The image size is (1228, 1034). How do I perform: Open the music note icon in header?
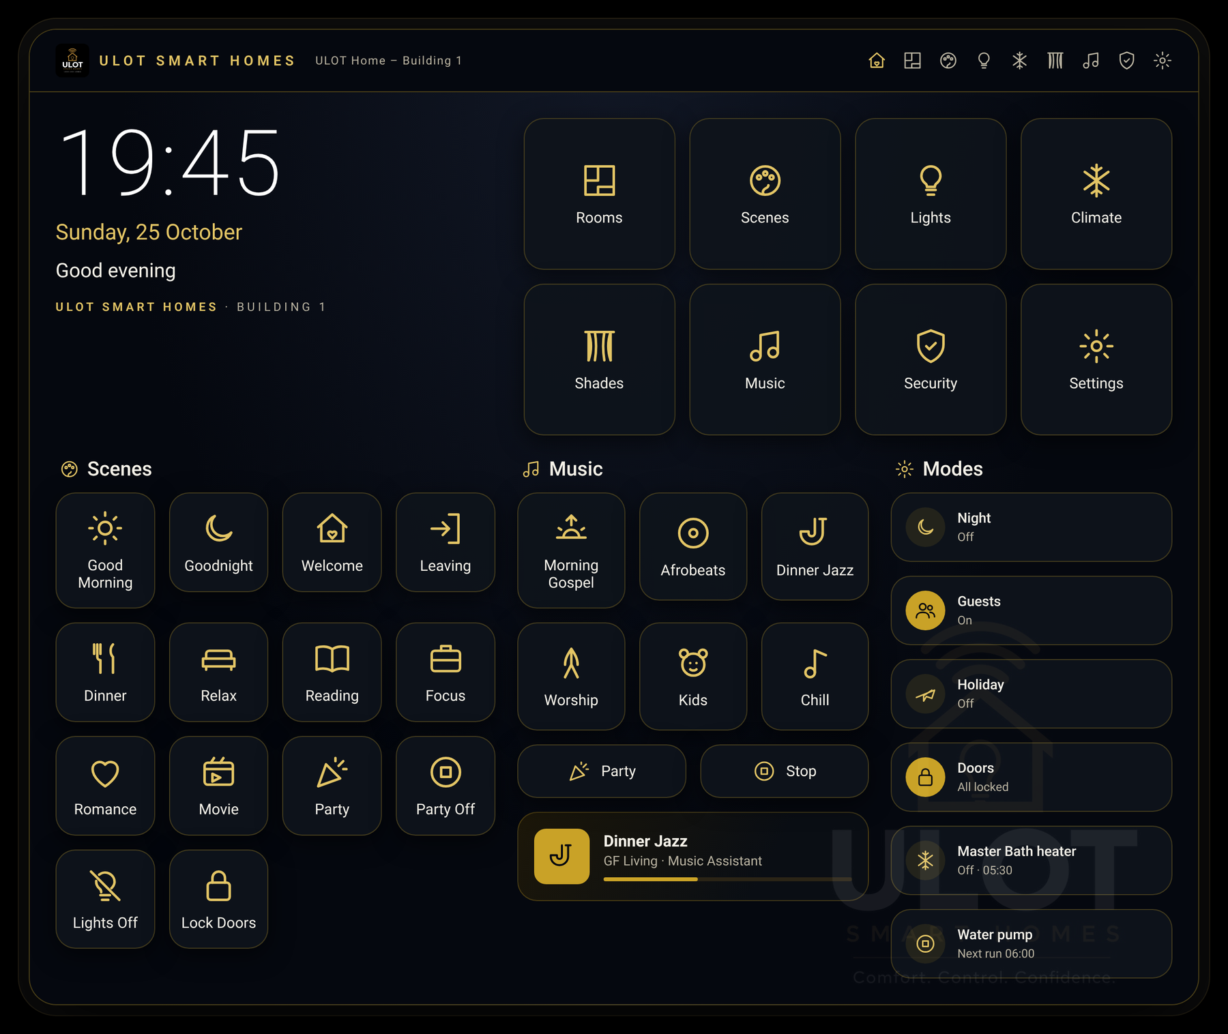click(1091, 61)
